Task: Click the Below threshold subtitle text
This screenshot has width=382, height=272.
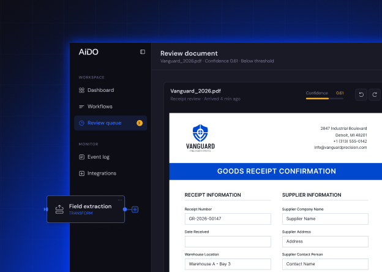Action: (257, 61)
